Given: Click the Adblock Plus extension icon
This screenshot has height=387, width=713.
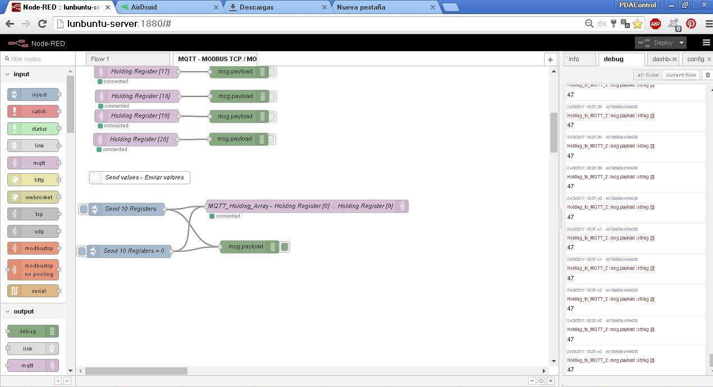Looking at the screenshot, I should [655, 24].
